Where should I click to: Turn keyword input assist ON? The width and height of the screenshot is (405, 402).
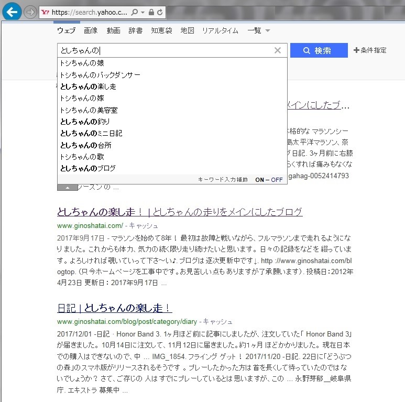tap(259, 180)
